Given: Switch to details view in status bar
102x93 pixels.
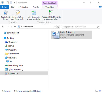Looking at the screenshot, I should 96,91.
